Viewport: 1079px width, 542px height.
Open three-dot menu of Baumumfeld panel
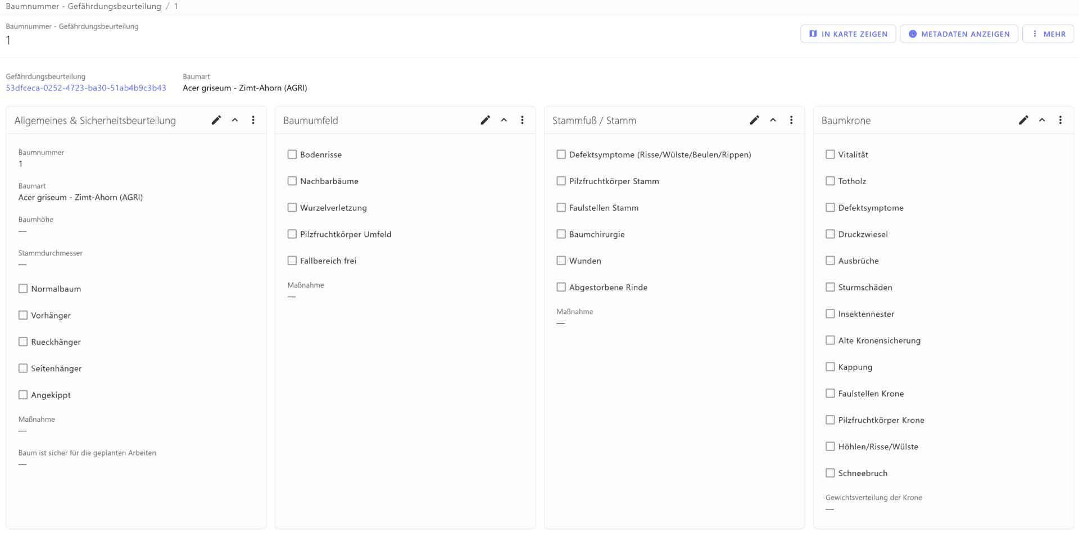click(x=523, y=120)
